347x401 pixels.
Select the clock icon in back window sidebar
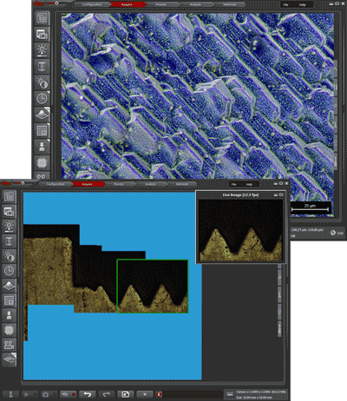click(43, 99)
